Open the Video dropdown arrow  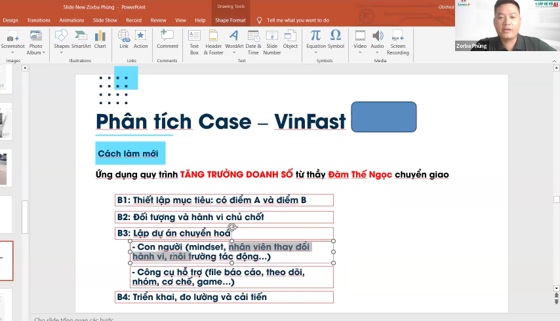click(360, 52)
